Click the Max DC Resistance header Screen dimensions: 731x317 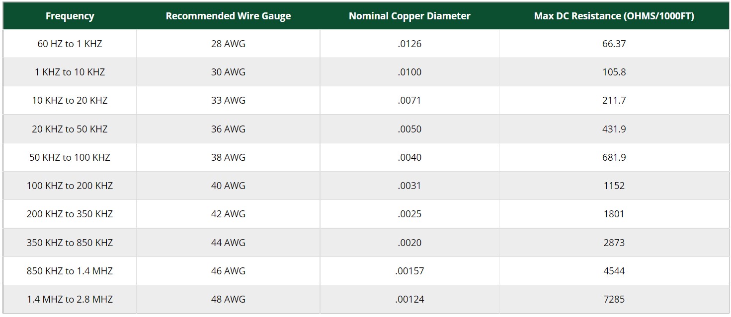point(614,16)
